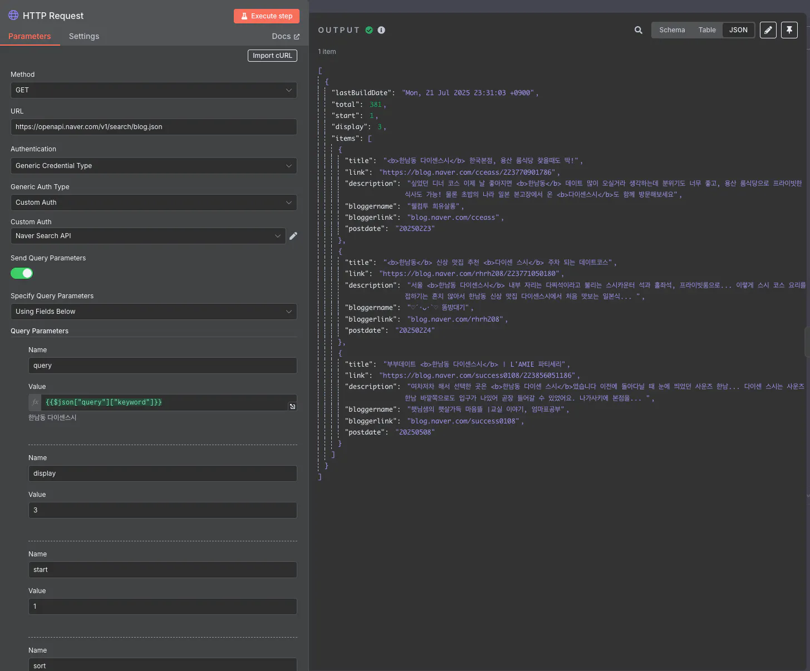Toggle Send Query Parameters switch off

pos(22,273)
